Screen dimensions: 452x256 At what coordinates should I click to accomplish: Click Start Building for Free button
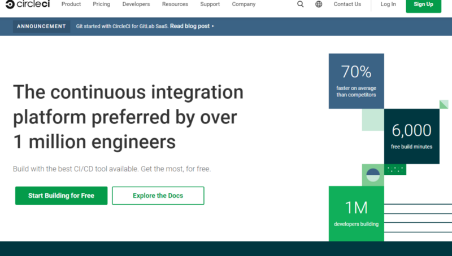point(62,196)
